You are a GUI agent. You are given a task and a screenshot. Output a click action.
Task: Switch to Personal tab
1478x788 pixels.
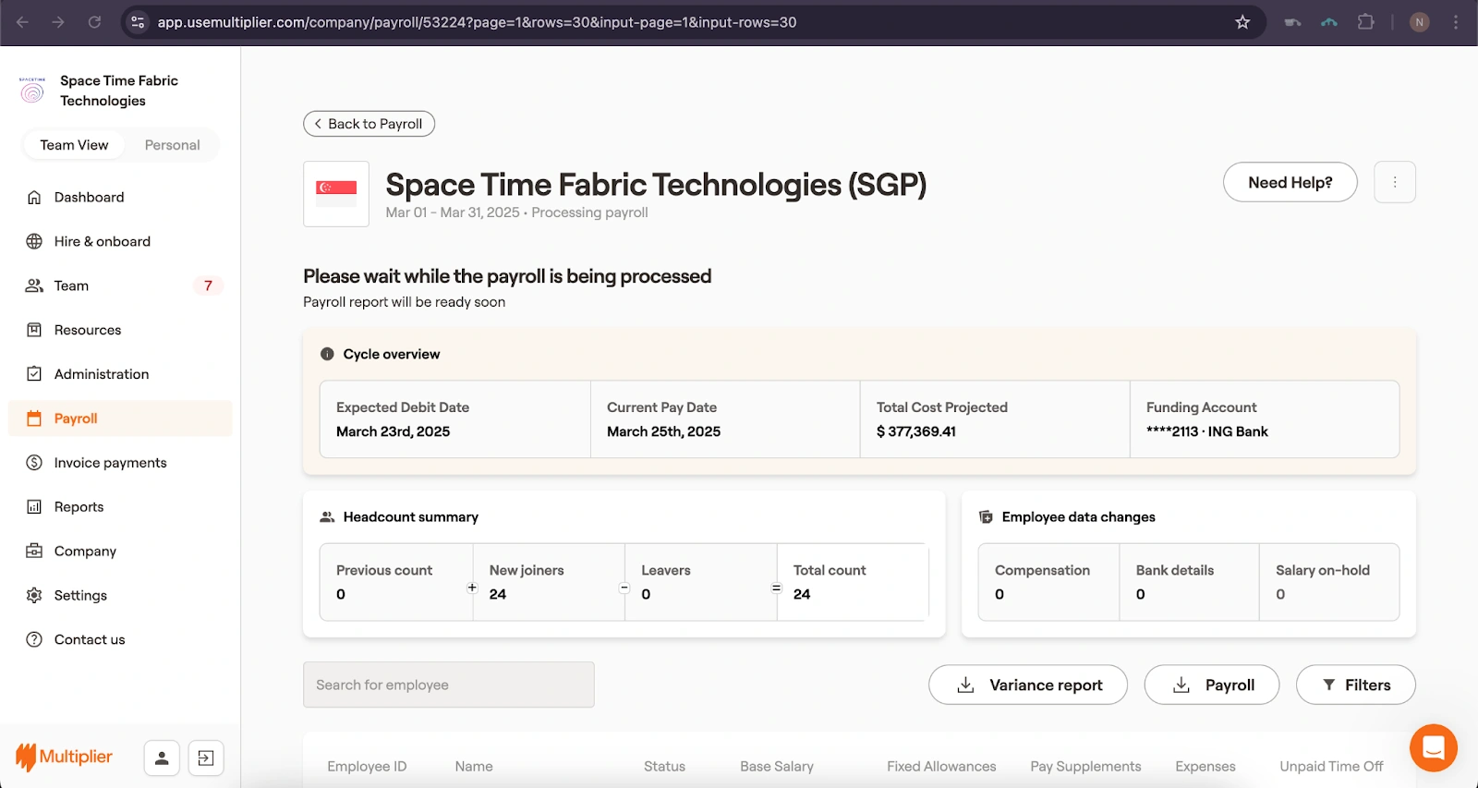(172, 145)
